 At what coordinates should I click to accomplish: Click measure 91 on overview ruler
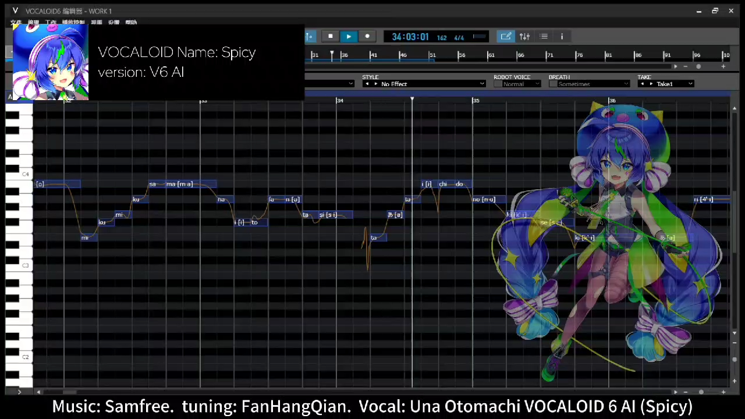pos(667,55)
